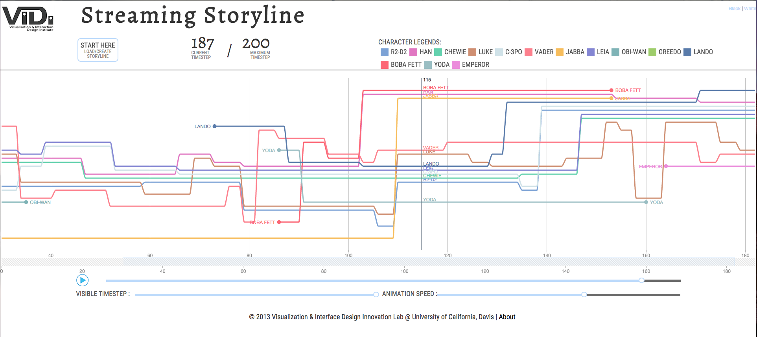Click the BOBA FETT end marker near 153
The height and width of the screenshot is (337, 757).
point(611,90)
